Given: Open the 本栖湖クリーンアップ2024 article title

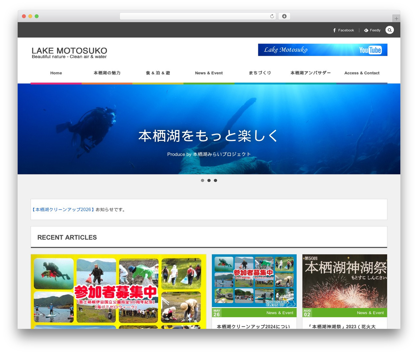Looking at the screenshot, I should point(253,326).
